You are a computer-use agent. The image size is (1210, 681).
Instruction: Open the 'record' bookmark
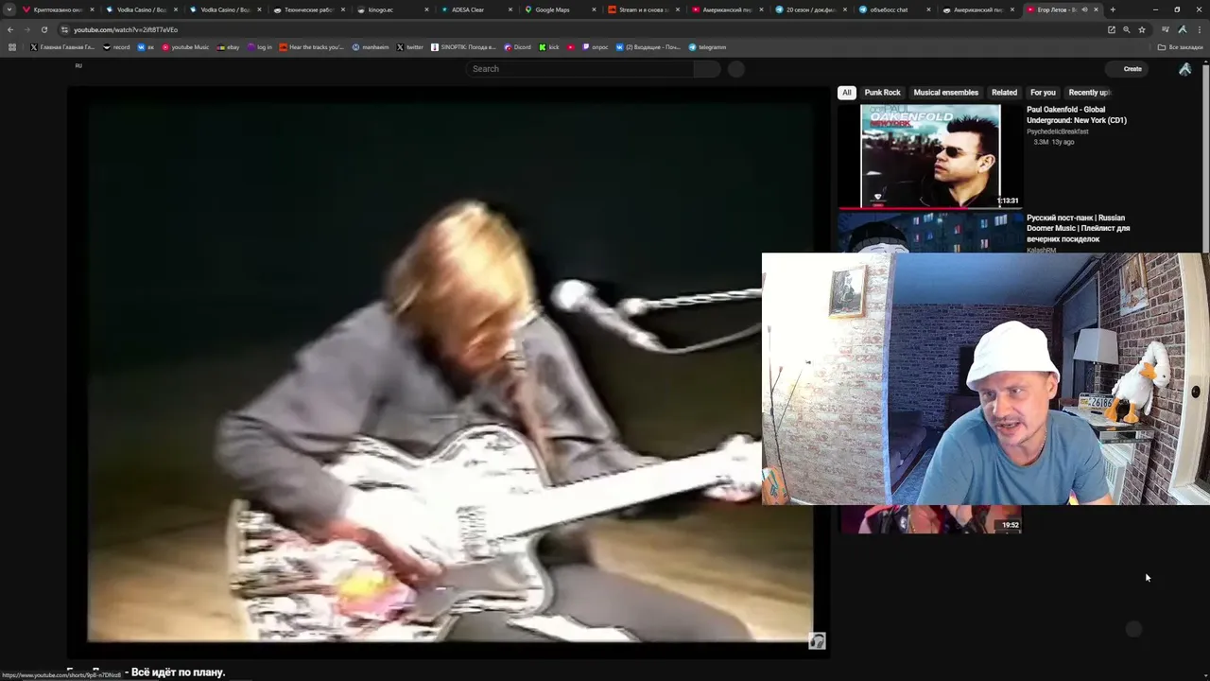click(116, 46)
